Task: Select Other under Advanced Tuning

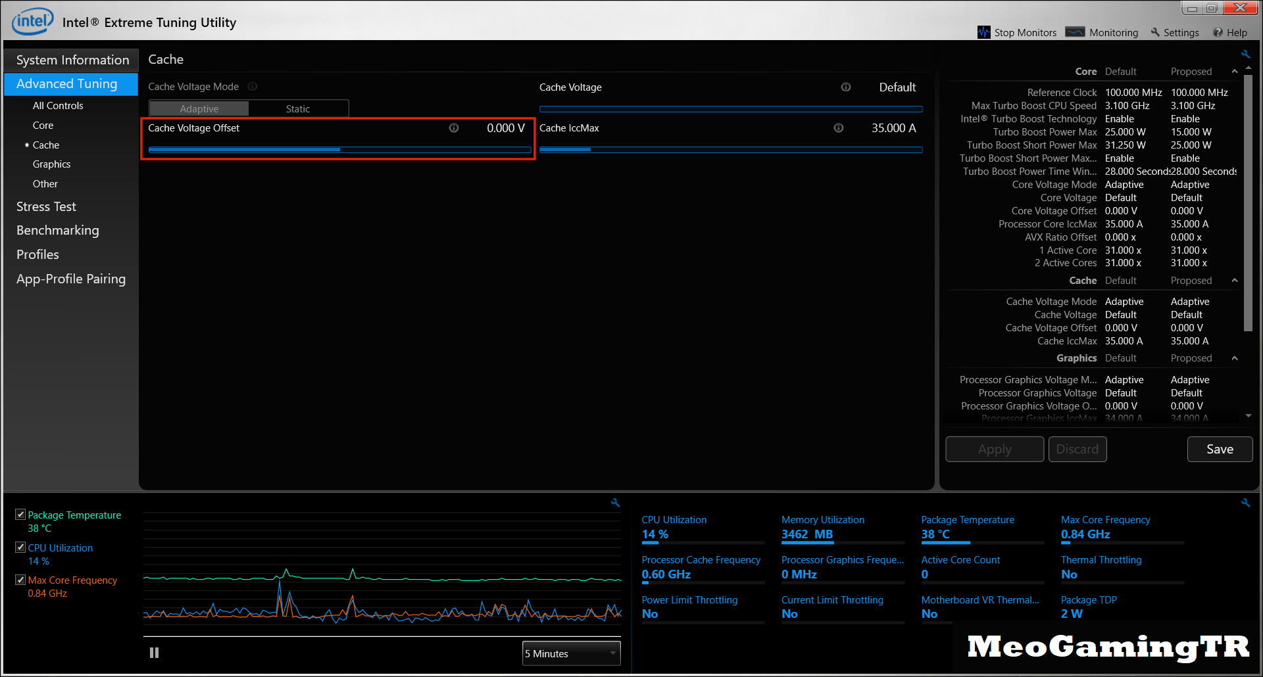Action: [x=45, y=183]
